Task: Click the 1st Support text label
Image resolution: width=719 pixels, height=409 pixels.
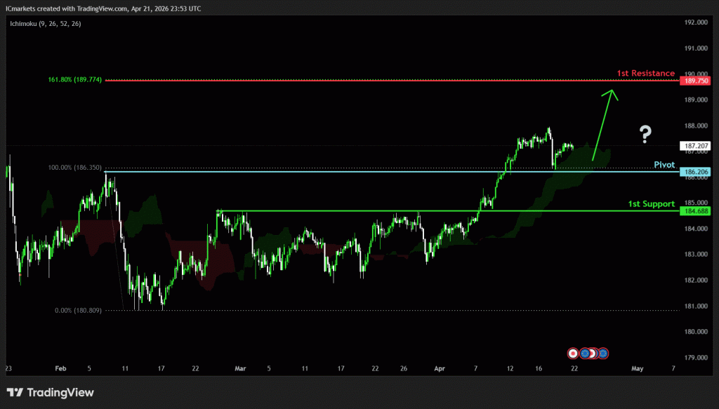Action: coord(651,203)
